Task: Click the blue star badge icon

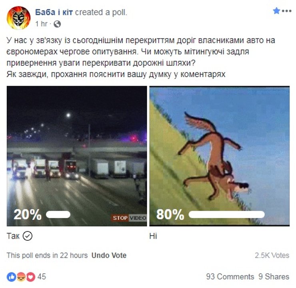Action: coord(276,11)
